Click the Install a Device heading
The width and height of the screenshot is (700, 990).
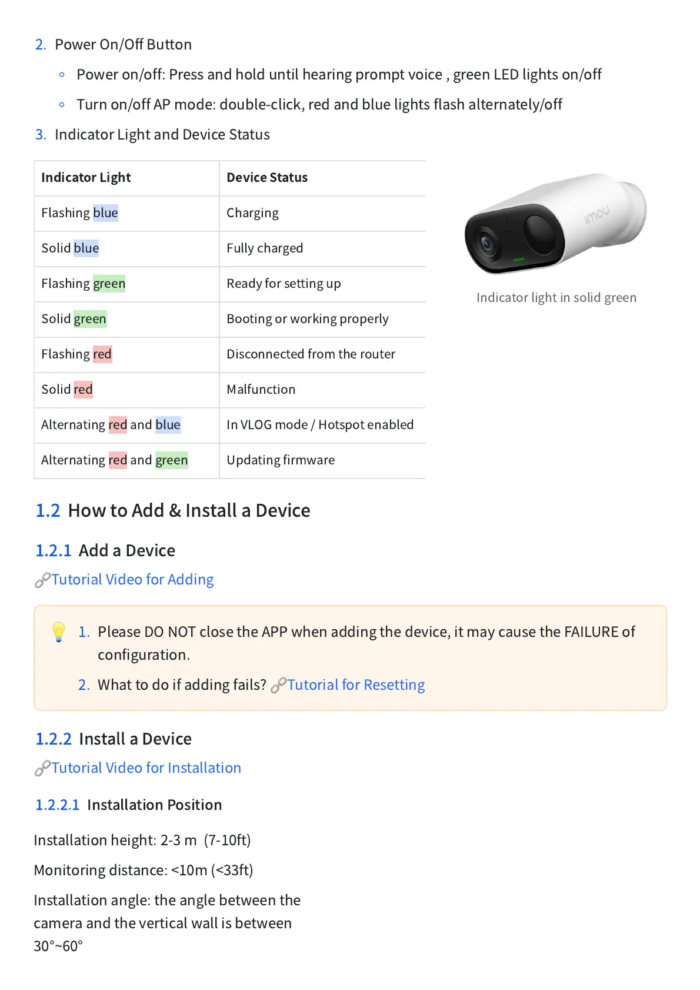coord(135,739)
